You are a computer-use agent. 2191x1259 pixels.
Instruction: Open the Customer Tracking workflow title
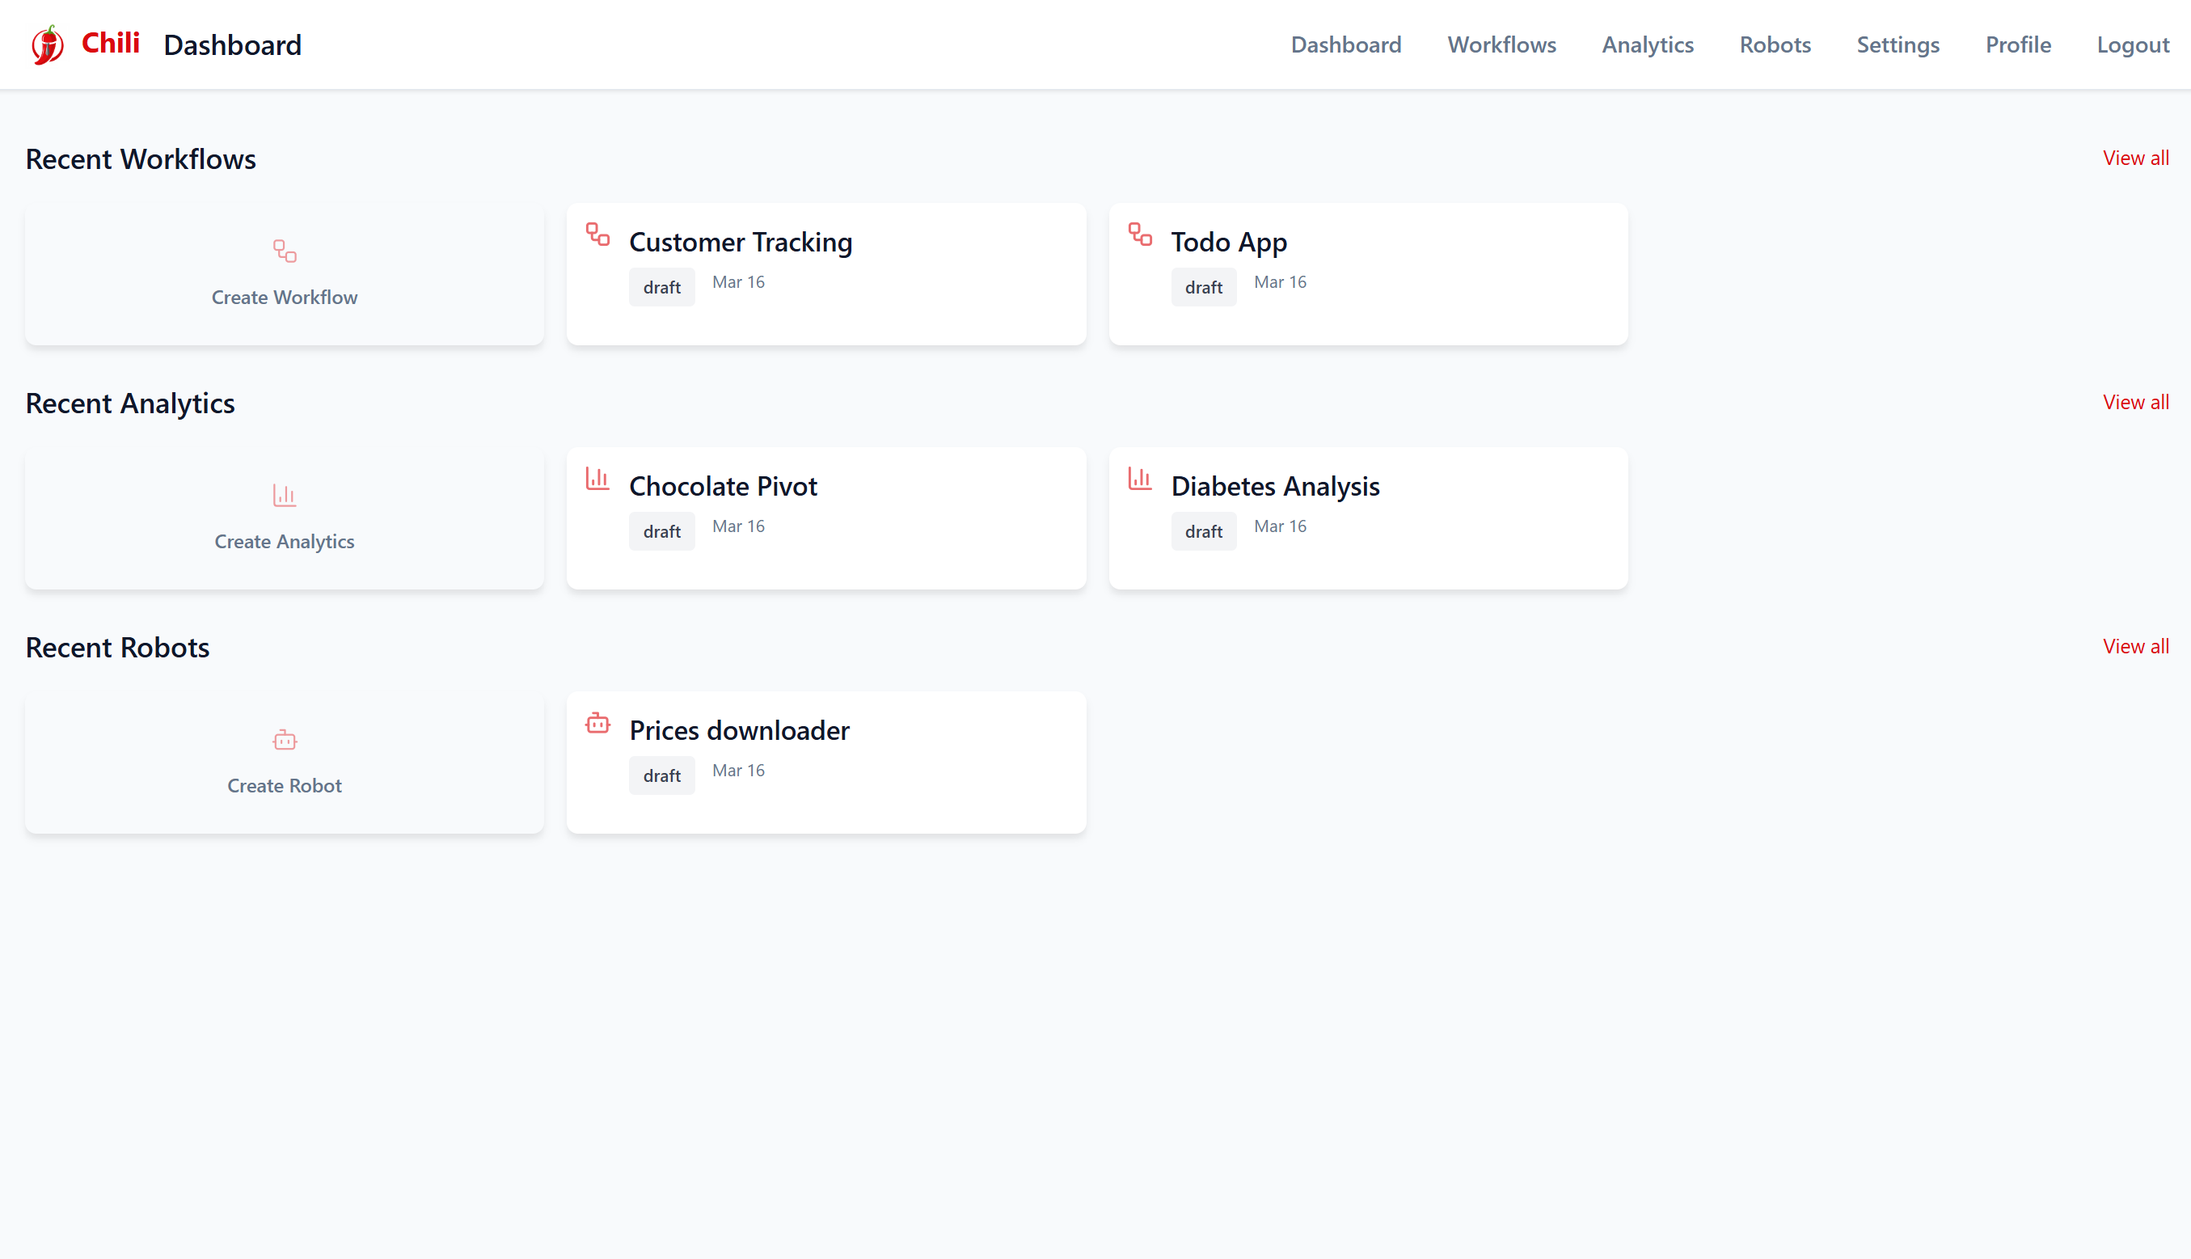click(x=740, y=242)
